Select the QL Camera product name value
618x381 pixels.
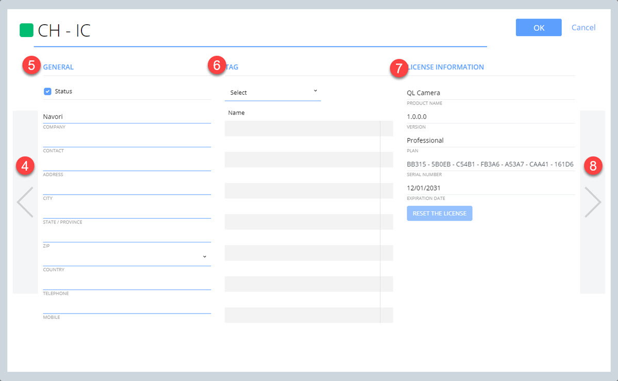pyautogui.click(x=423, y=93)
